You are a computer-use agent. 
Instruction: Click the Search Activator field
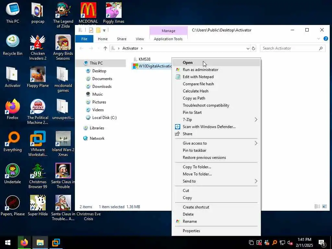292,48
